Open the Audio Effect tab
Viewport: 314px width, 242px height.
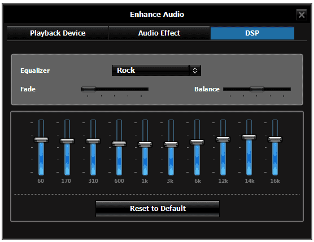159,33
